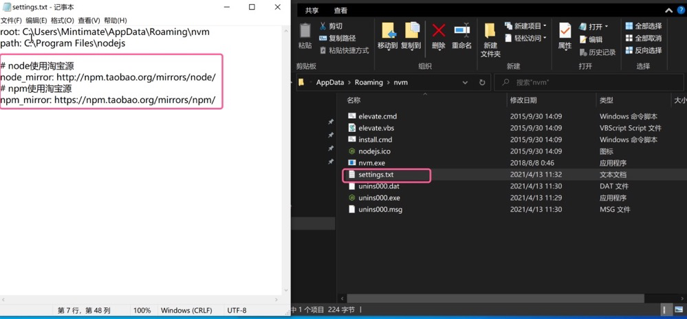
Task: Switch to the View (查看) ribbon tab
Action: [340, 11]
